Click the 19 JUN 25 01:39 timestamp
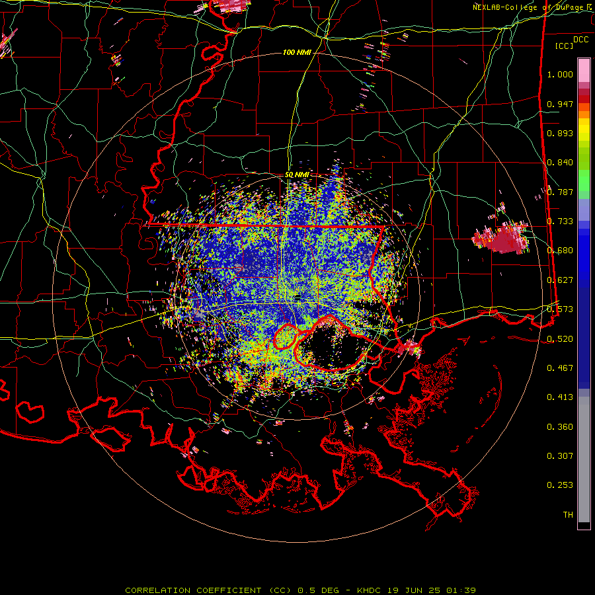The width and height of the screenshot is (595, 595). click(x=432, y=590)
